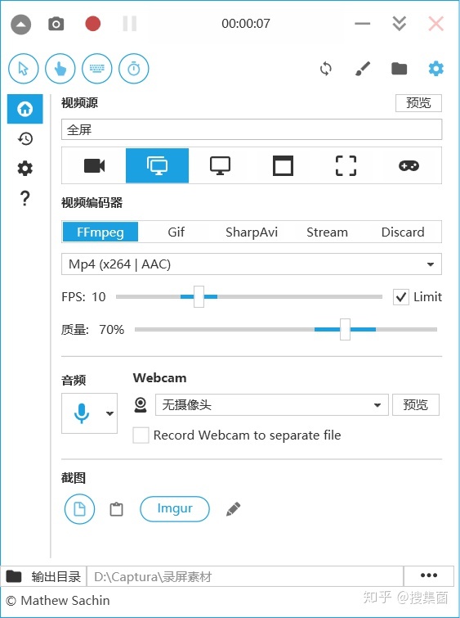Viewport: 460px width, 618px height.
Task: Uncheck the Limit checkbox
Action: (400, 297)
